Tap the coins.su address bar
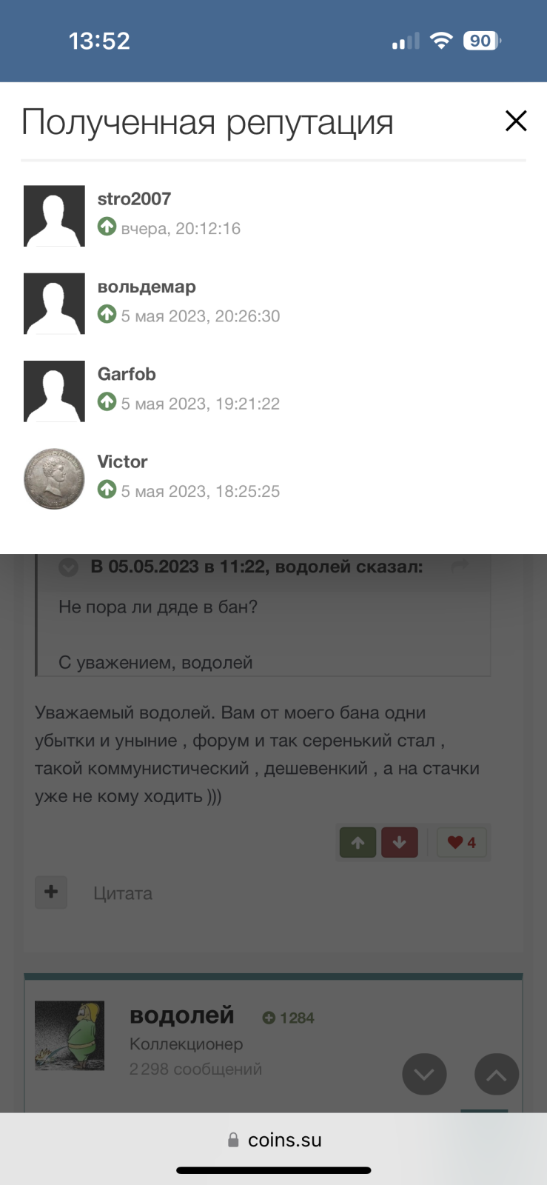The image size is (547, 1185). (274, 1140)
